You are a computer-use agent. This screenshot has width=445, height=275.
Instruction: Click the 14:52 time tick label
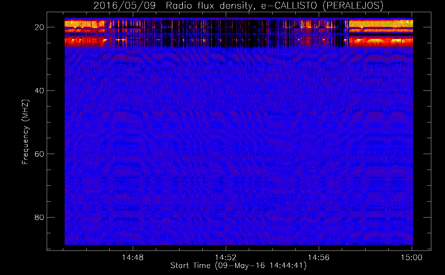point(226,257)
